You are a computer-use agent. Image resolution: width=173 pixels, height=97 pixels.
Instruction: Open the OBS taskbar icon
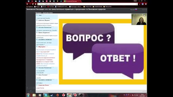pyautogui.click(x=81, y=95)
